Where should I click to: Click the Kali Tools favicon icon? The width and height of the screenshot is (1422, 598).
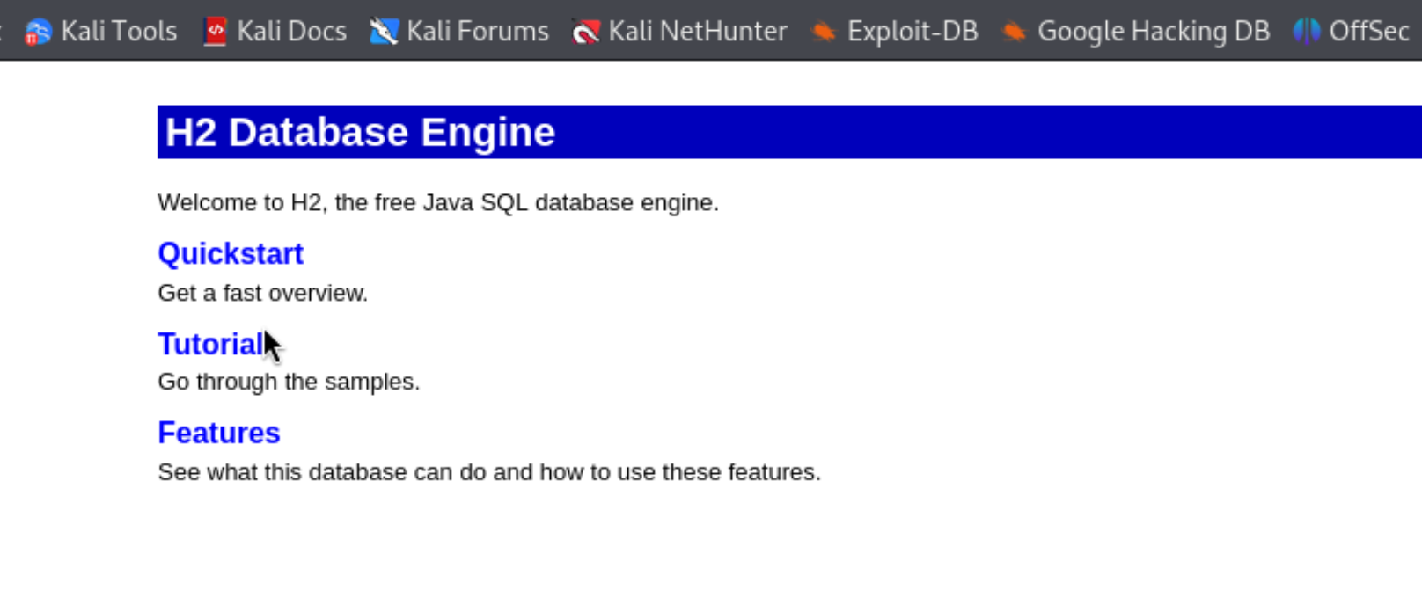pos(38,33)
